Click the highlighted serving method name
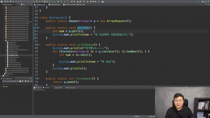Screen dimensions: 210x118 [83, 28]
